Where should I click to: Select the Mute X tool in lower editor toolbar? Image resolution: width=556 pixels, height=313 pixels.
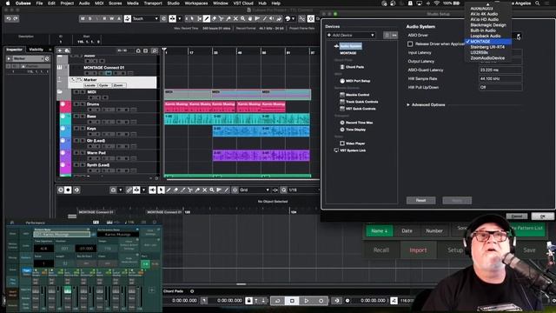(x=205, y=190)
